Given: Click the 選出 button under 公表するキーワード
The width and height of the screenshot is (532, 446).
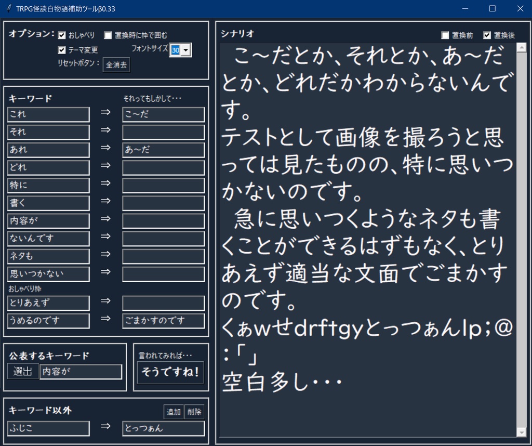Looking at the screenshot, I should 23,371.
